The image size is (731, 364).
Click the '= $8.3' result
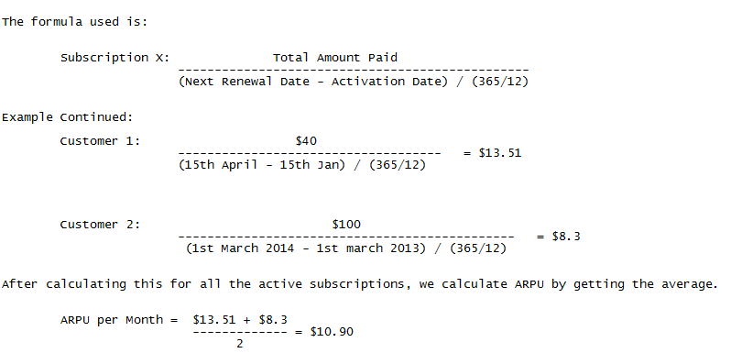(x=559, y=237)
